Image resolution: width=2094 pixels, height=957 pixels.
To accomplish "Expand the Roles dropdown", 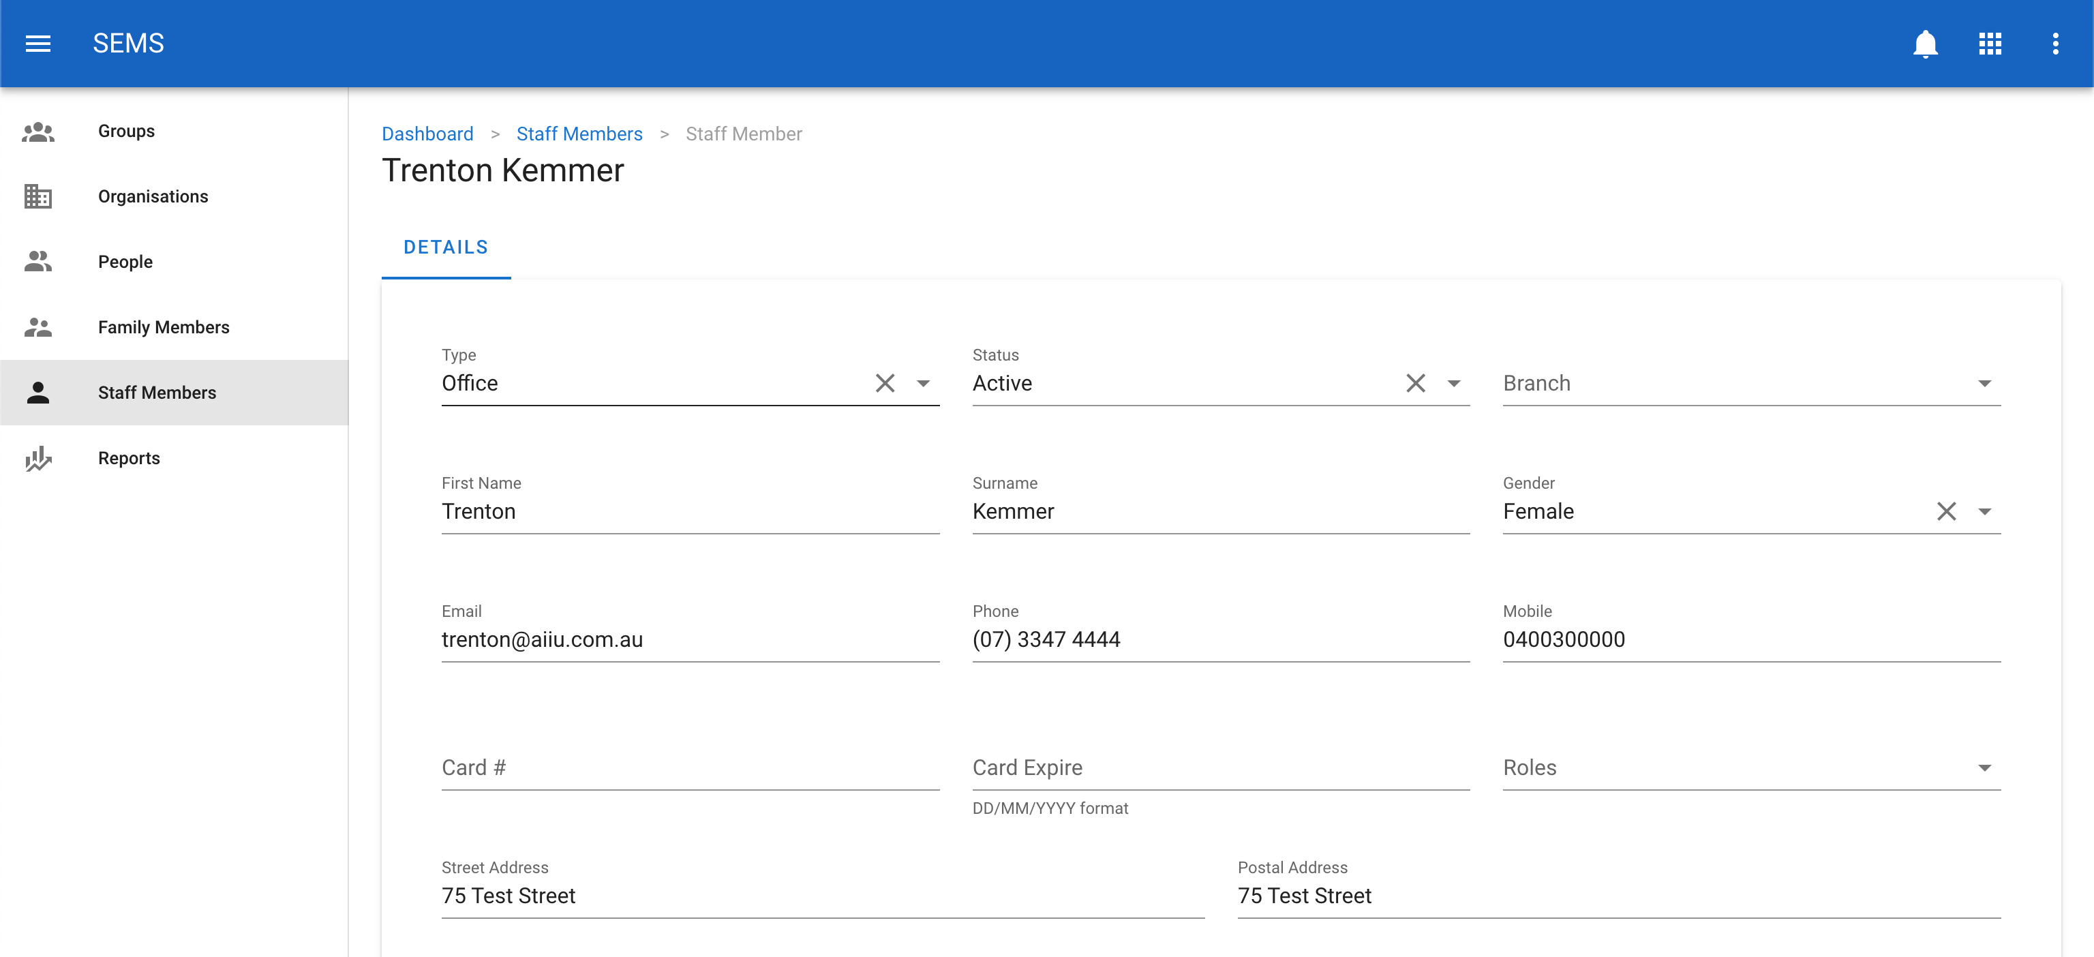I will pos(1984,768).
